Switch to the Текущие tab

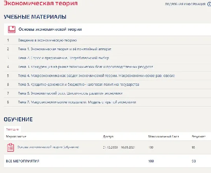click(12, 129)
